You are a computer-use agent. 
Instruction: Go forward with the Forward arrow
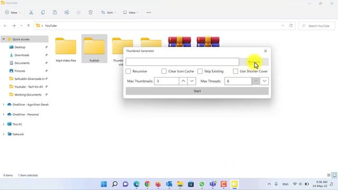(x=14, y=26)
